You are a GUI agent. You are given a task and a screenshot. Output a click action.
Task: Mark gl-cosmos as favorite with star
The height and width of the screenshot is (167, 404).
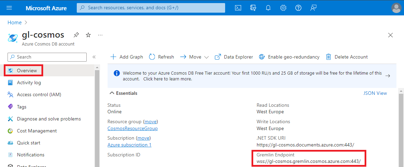click(x=88, y=35)
